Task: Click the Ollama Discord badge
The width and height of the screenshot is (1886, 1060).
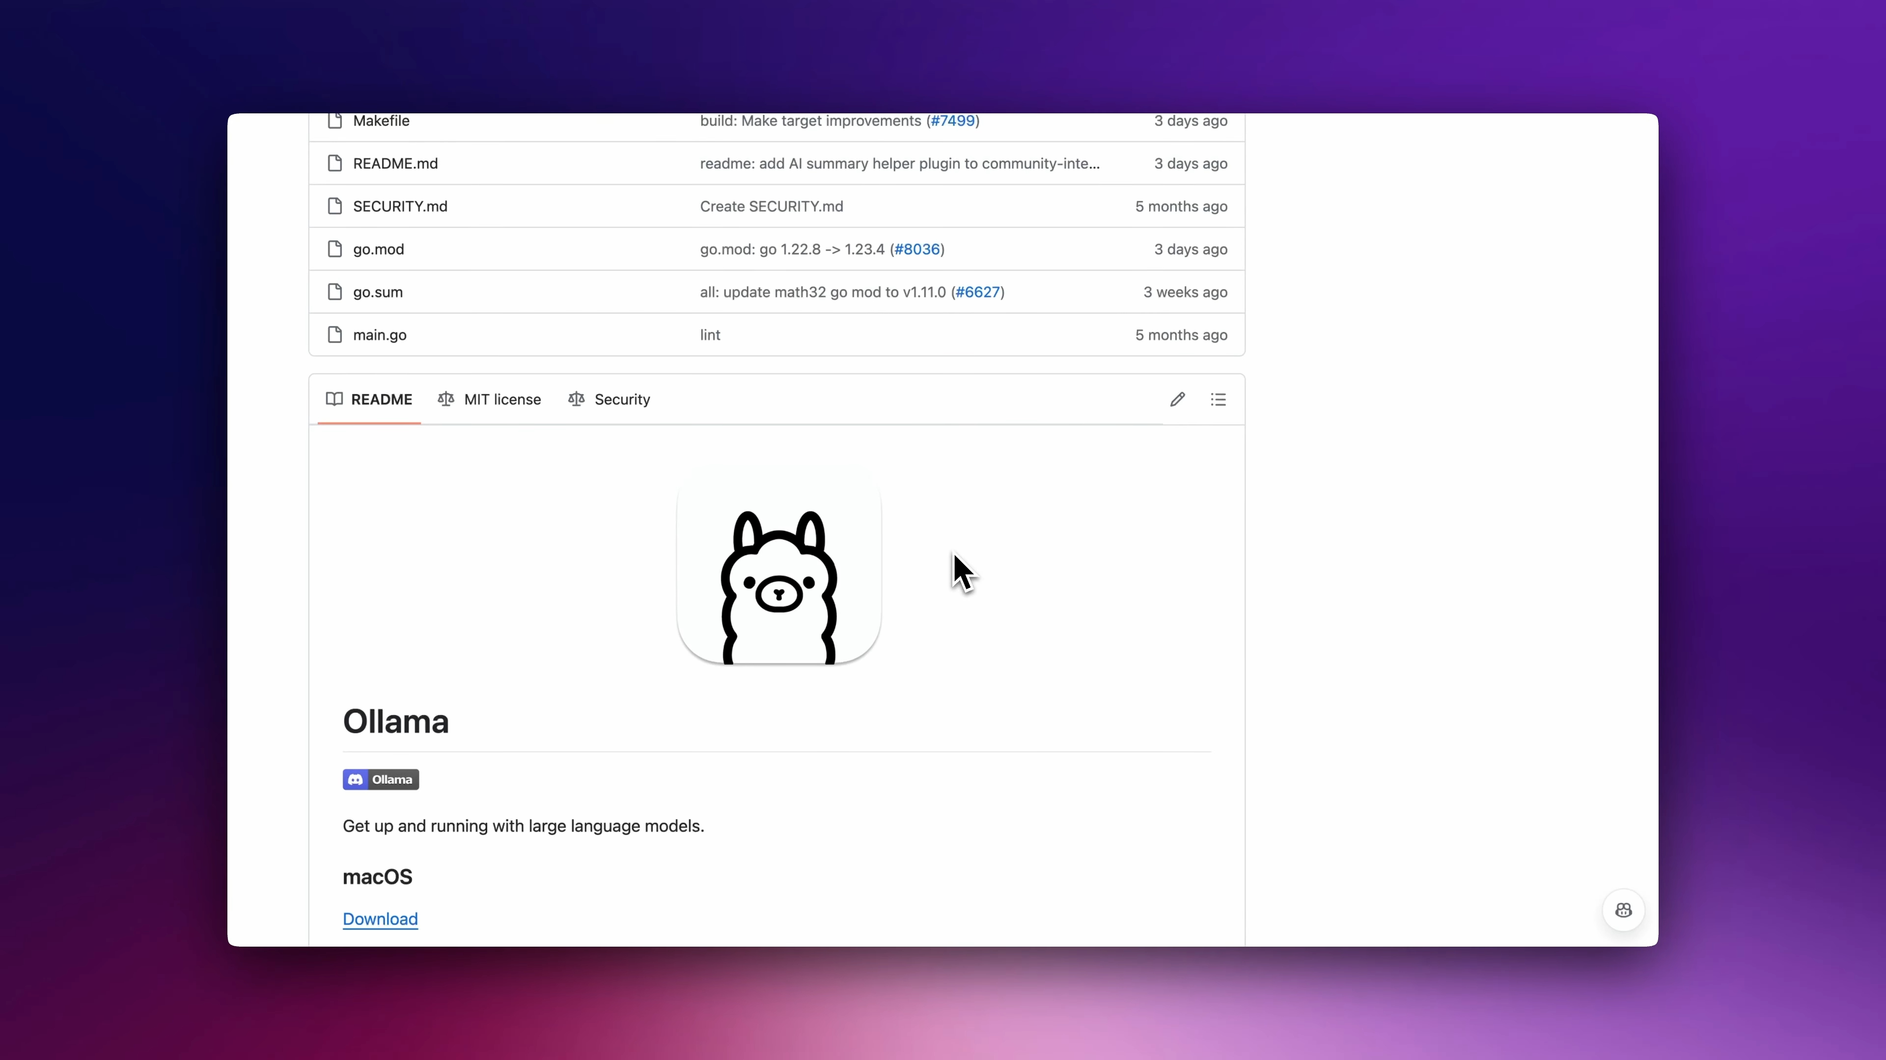Action: pos(380,779)
